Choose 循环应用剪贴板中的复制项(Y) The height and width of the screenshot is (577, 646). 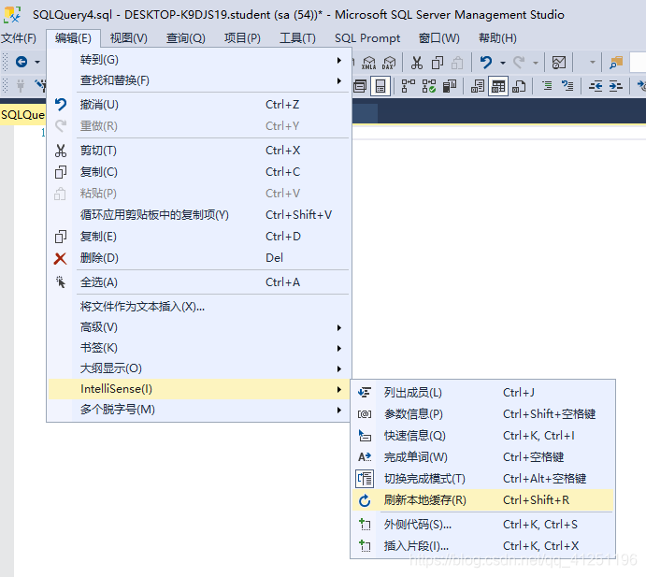pyautogui.click(x=199, y=215)
